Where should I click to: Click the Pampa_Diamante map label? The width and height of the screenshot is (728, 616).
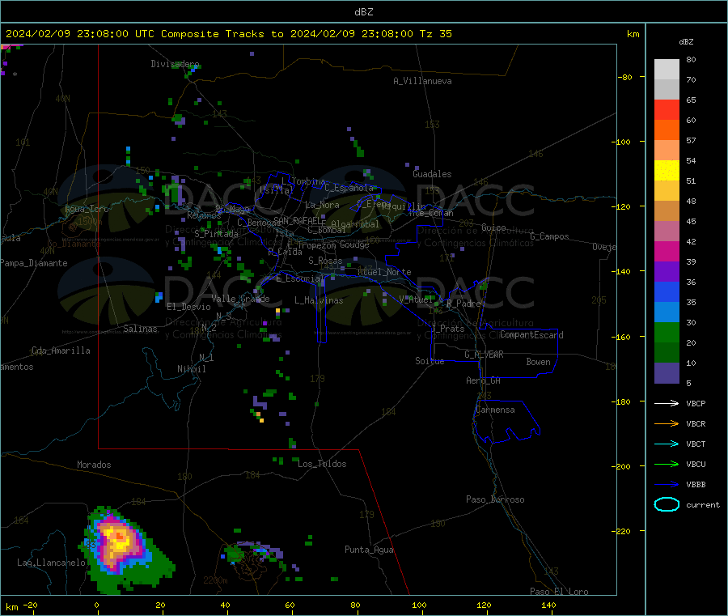click(x=33, y=263)
